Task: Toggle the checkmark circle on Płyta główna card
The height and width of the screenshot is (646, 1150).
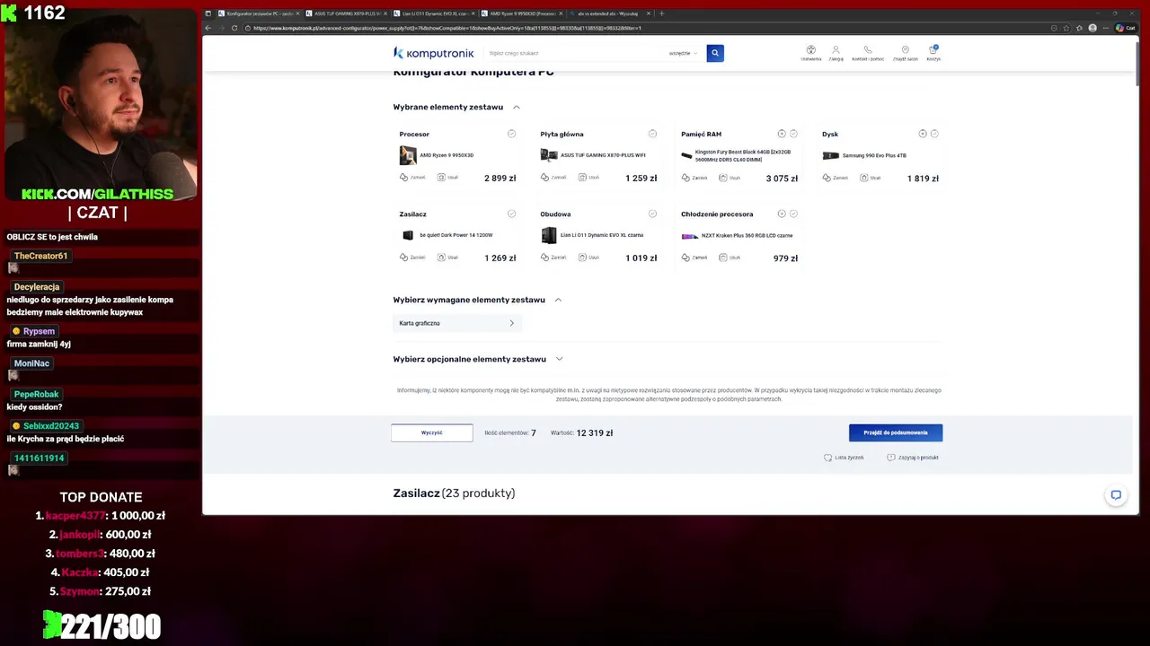Action: pos(652,134)
